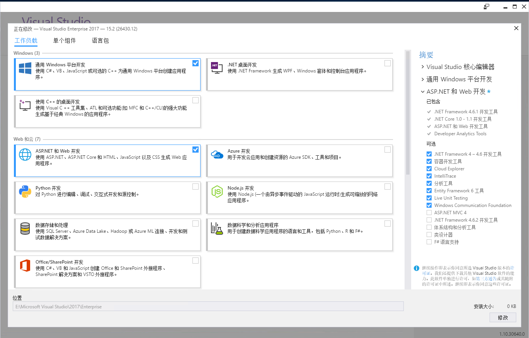Click .NET Core 1.0 - 1.1 开发工具 item
This screenshot has width=529, height=338.
click(x=463, y=119)
